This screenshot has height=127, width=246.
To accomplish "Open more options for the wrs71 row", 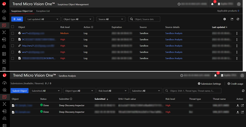I will 237,33.
